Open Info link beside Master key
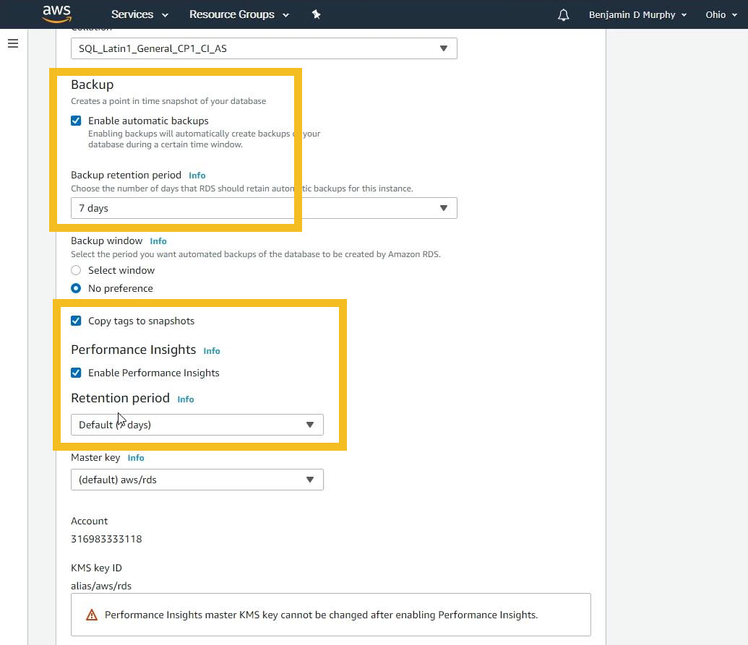 point(136,458)
